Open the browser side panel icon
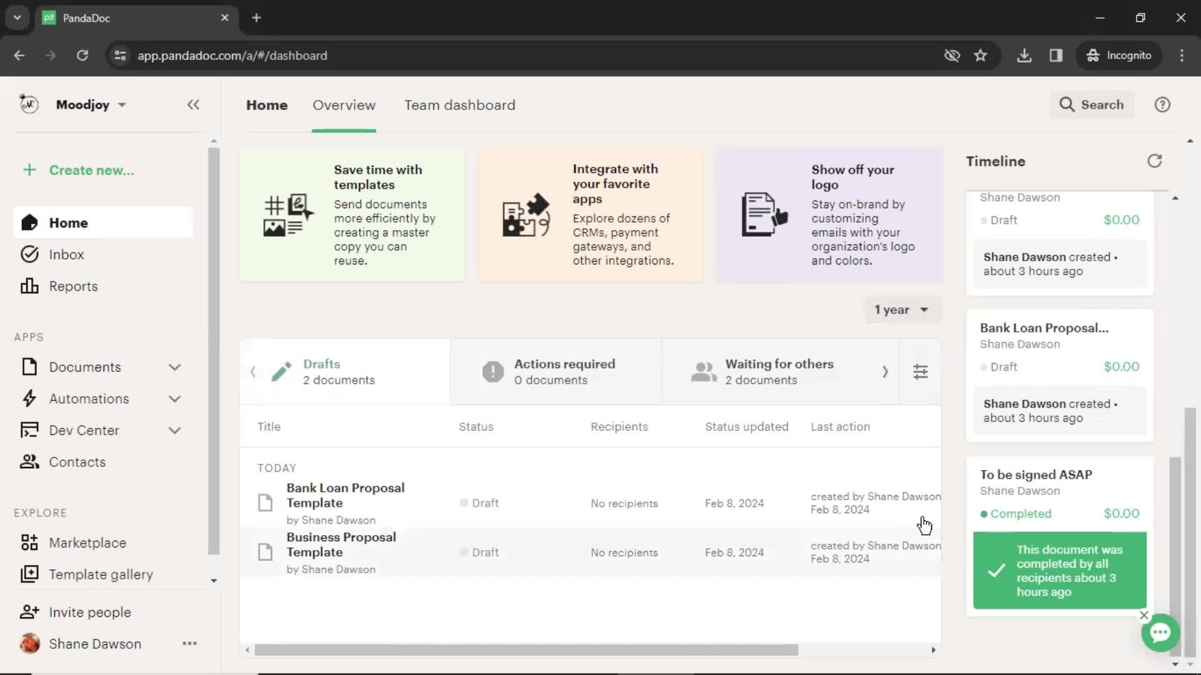 [1056, 55]
